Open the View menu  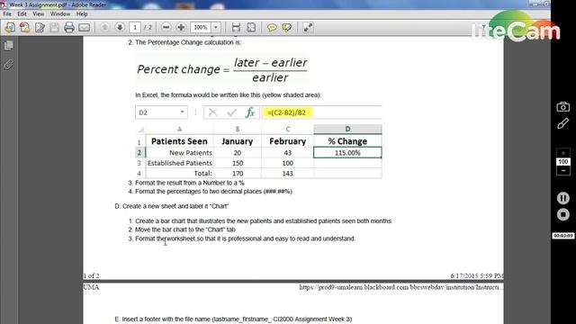(38, 14)
